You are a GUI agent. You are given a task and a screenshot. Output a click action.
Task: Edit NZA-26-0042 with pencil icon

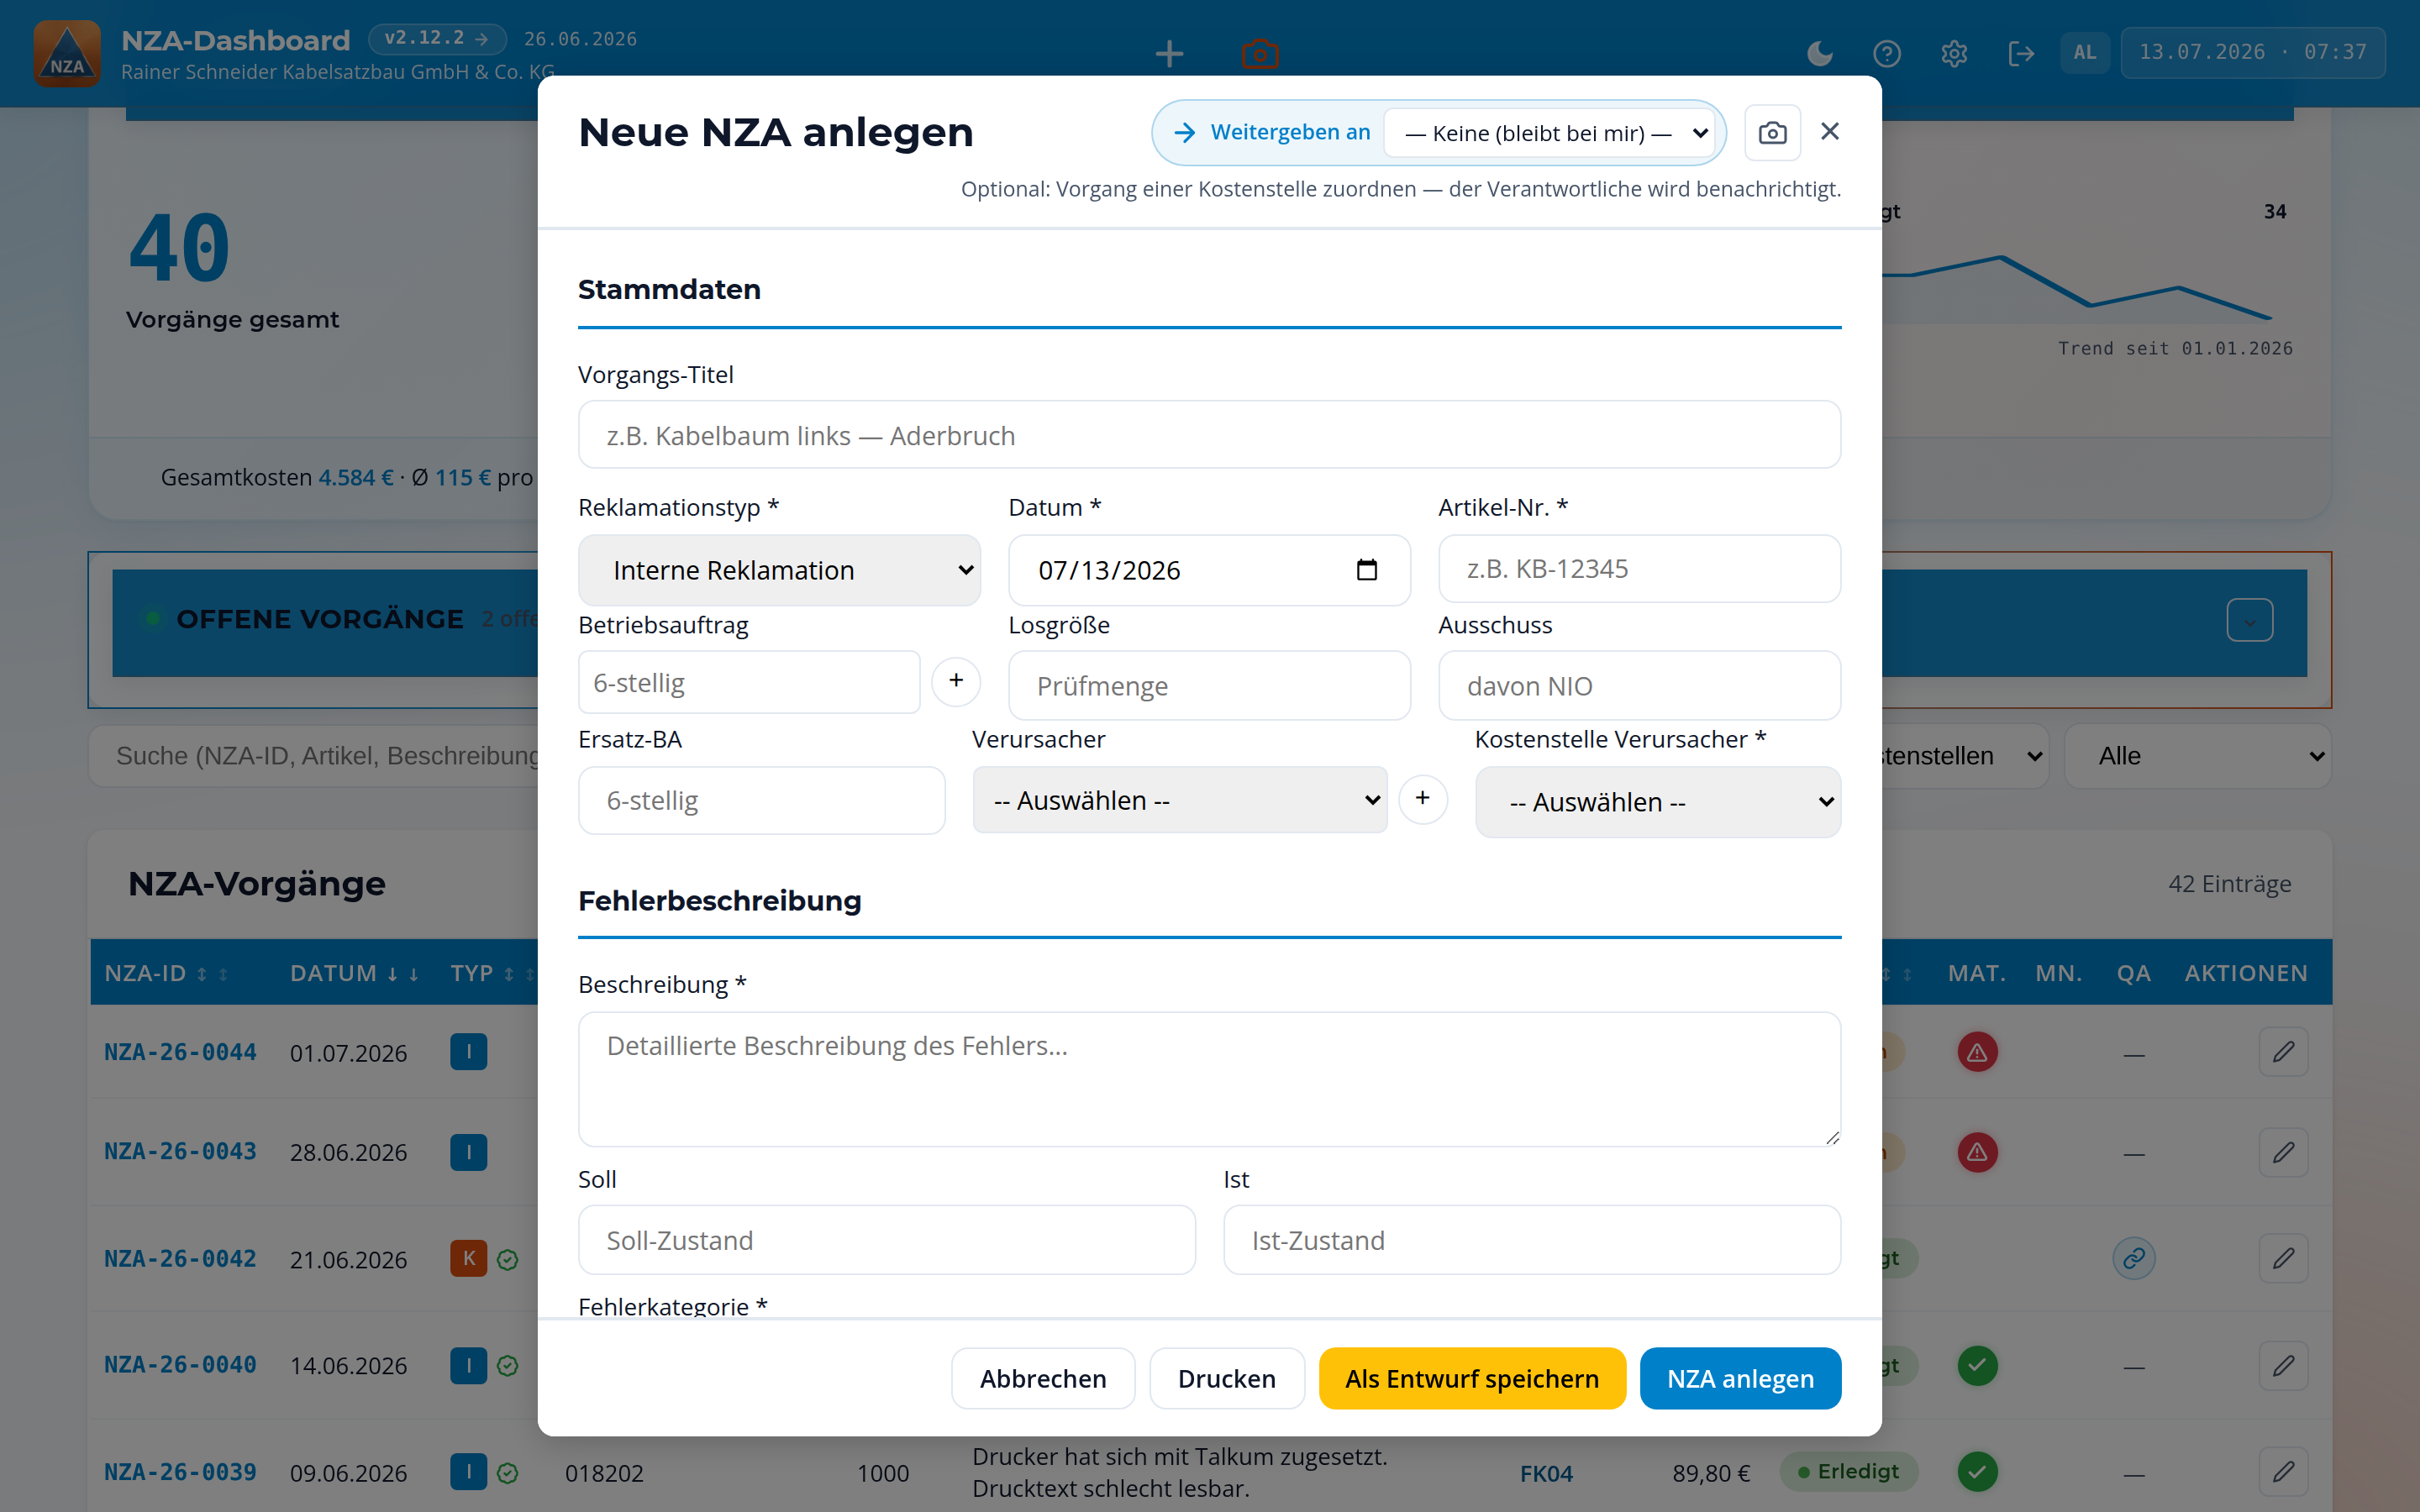click(x=2283, y=1259)
